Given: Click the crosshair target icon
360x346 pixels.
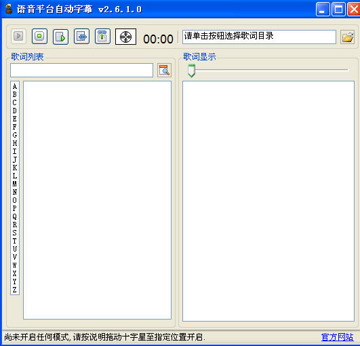Looking at the screenshot, I should [x=125, y=37].
